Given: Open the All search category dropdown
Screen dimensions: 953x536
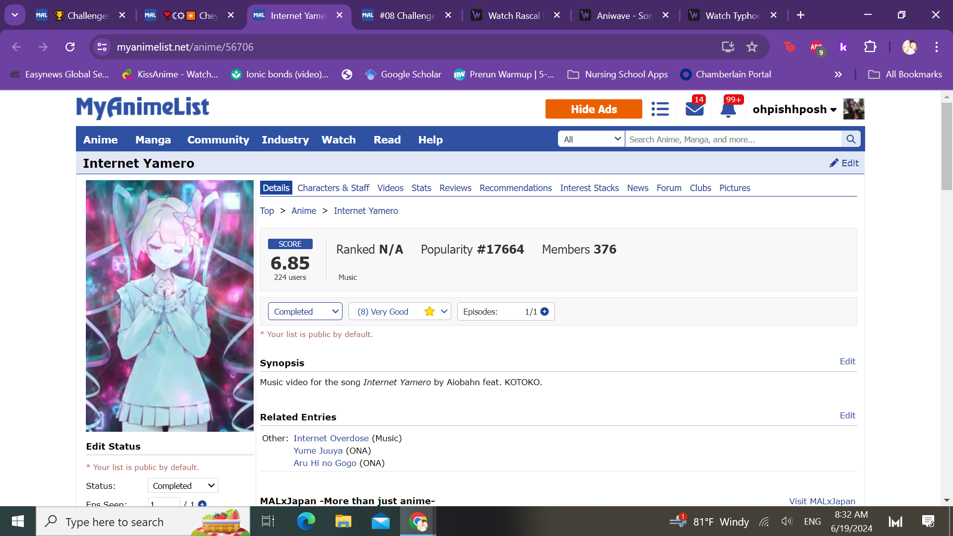Looking at the screenshot, I should (x=592, y=139).
